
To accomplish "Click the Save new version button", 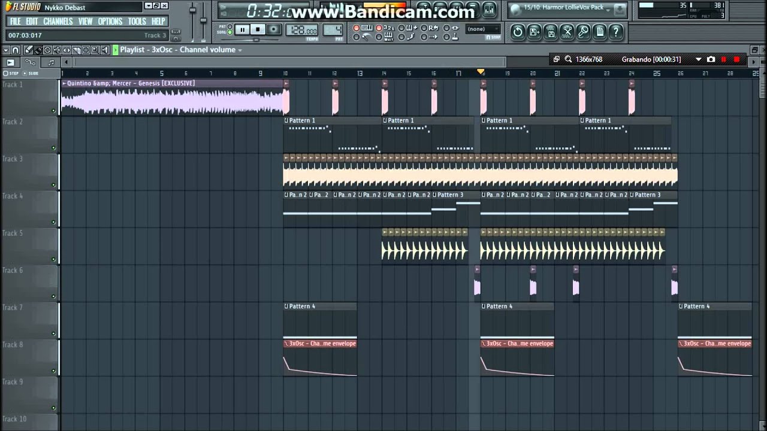I will pyautogui.click(x=534, y=32).
